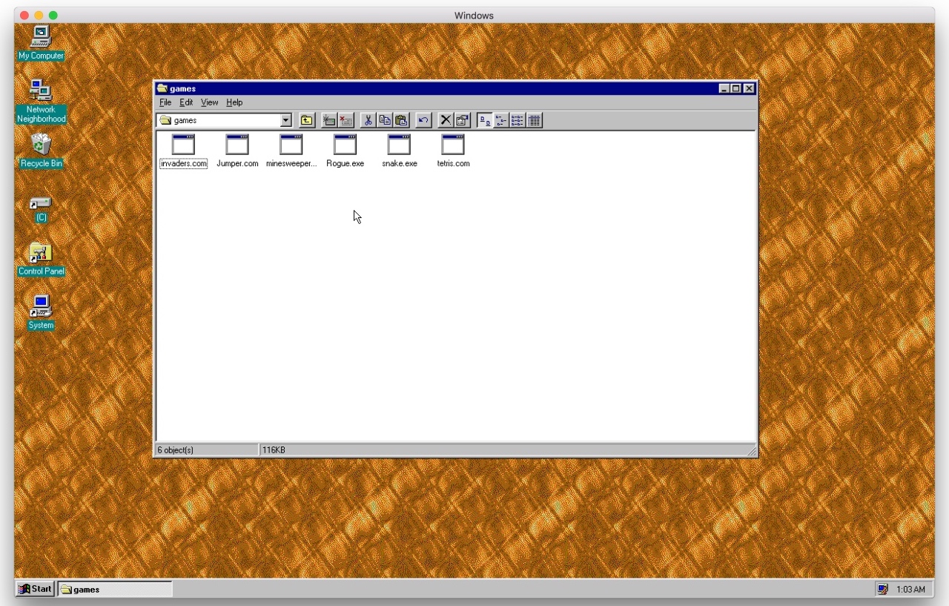Viewport: 949px width, 606px height.
Task: Select the games taskbar button
Action: point(115,589)
